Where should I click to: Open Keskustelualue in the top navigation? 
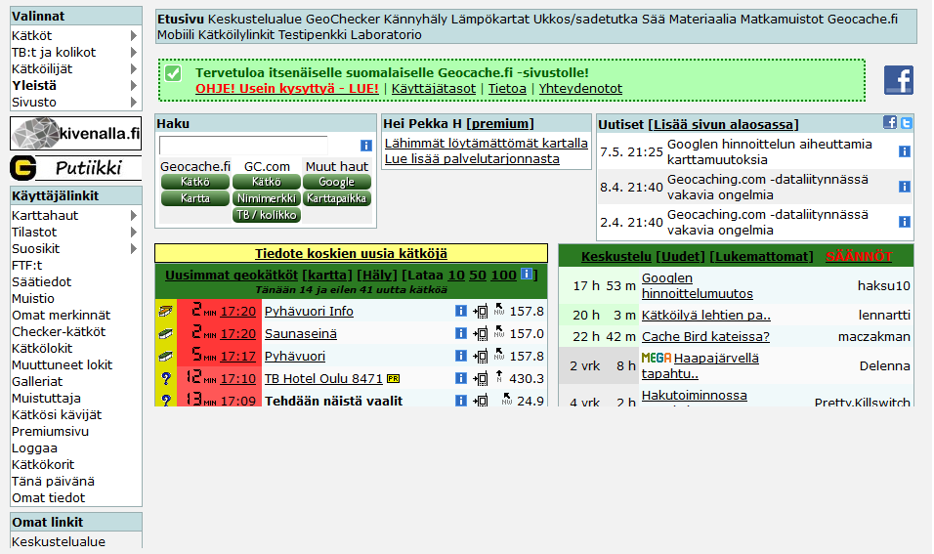254,19
